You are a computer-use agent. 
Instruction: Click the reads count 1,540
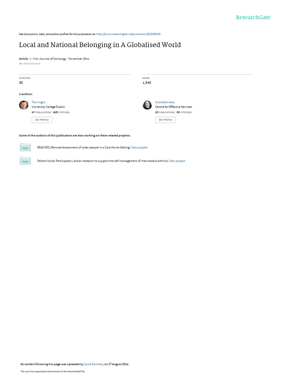click(147, 83)
